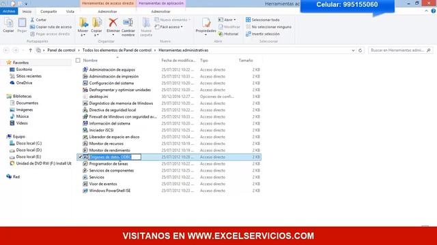Open the Nuevo elemento dropdown
437x245 pixels.
(172, 20)
